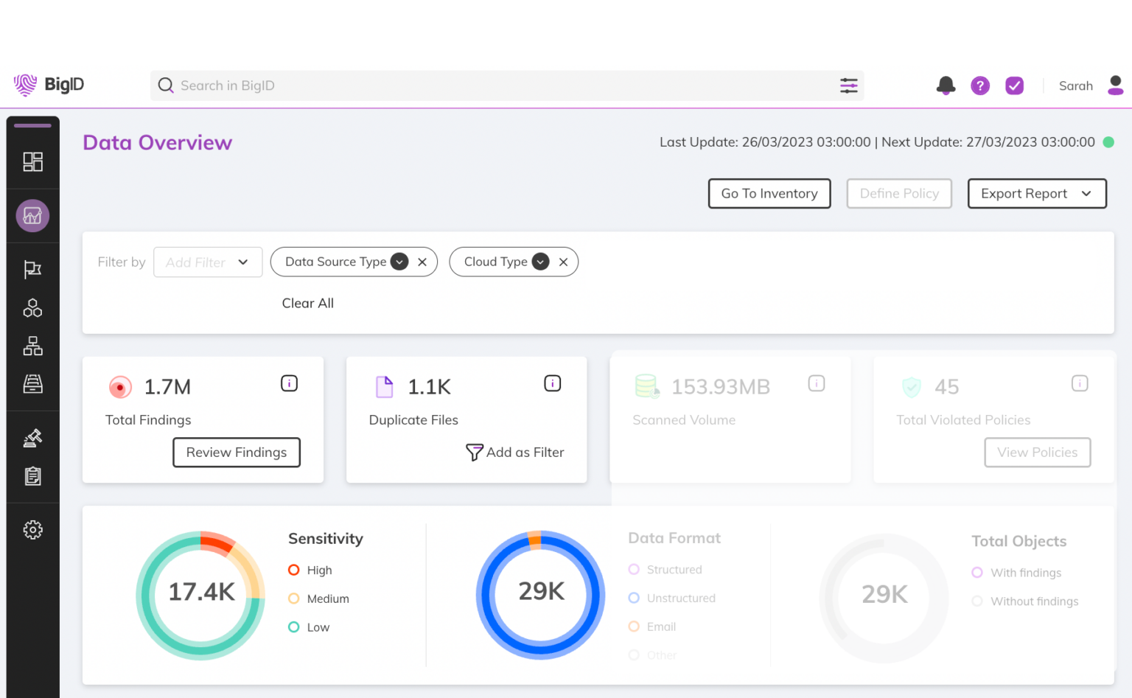Click the Review Findings button
The image size is (1132, 698).
coord(236,452)
